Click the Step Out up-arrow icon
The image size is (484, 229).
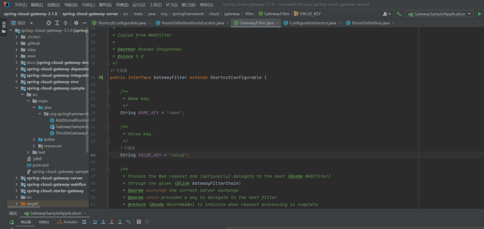[120, 222]
